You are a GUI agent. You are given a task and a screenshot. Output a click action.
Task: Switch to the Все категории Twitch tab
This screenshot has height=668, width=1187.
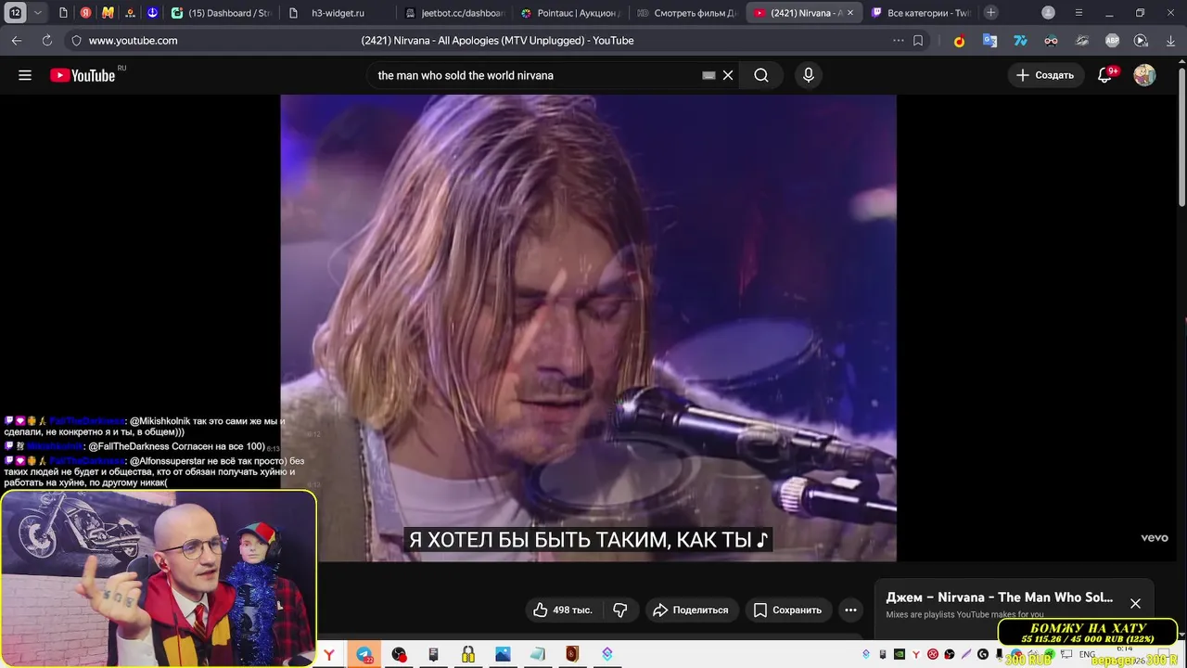tap(920, 13)
